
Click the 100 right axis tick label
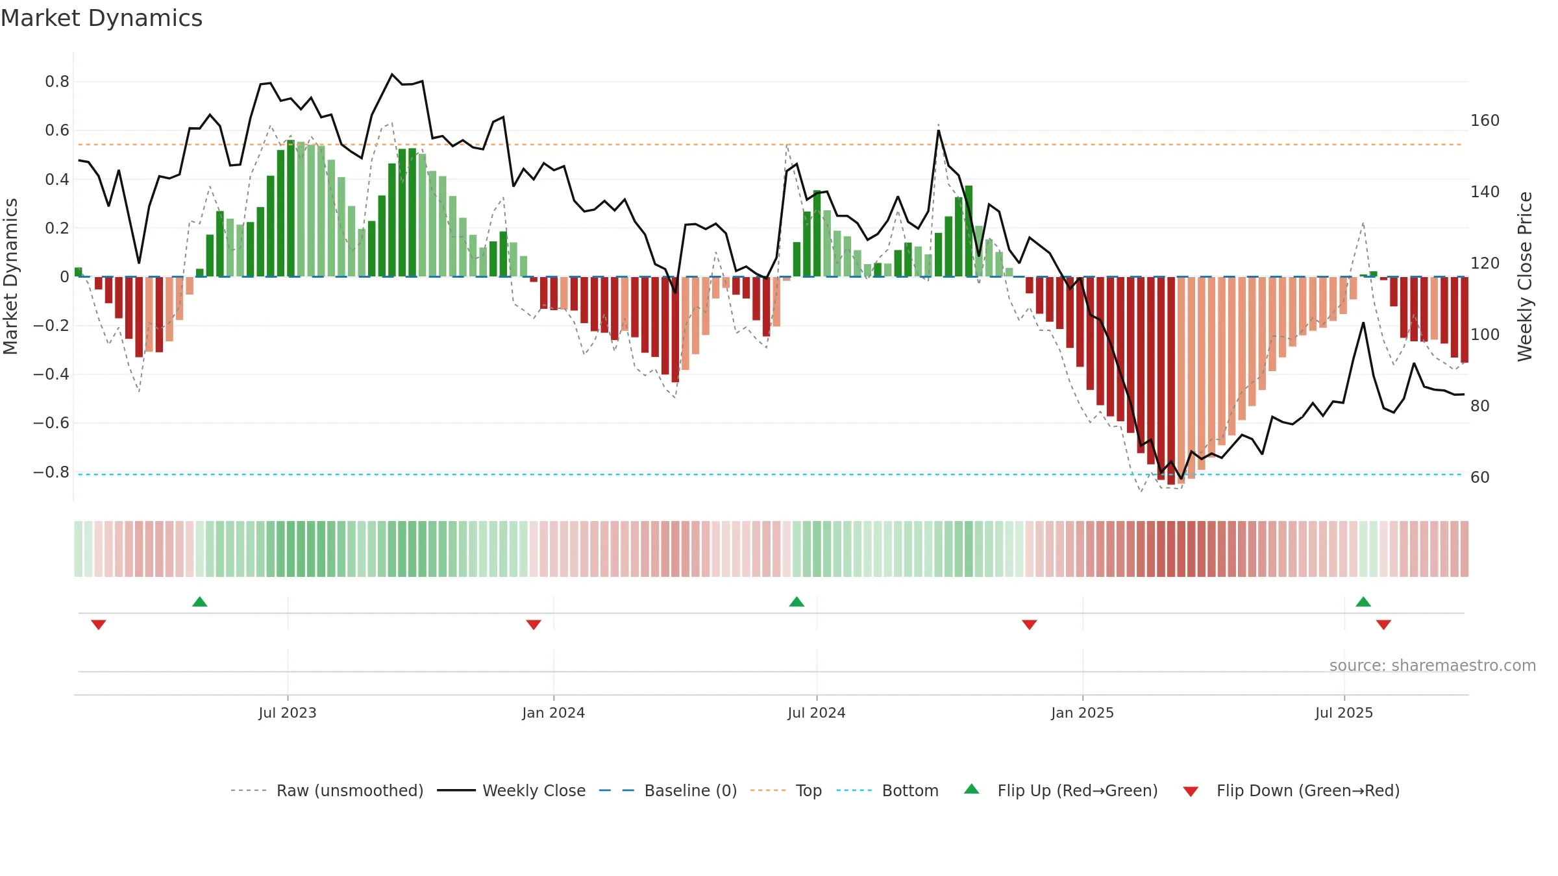click(x=1485, y=335)
